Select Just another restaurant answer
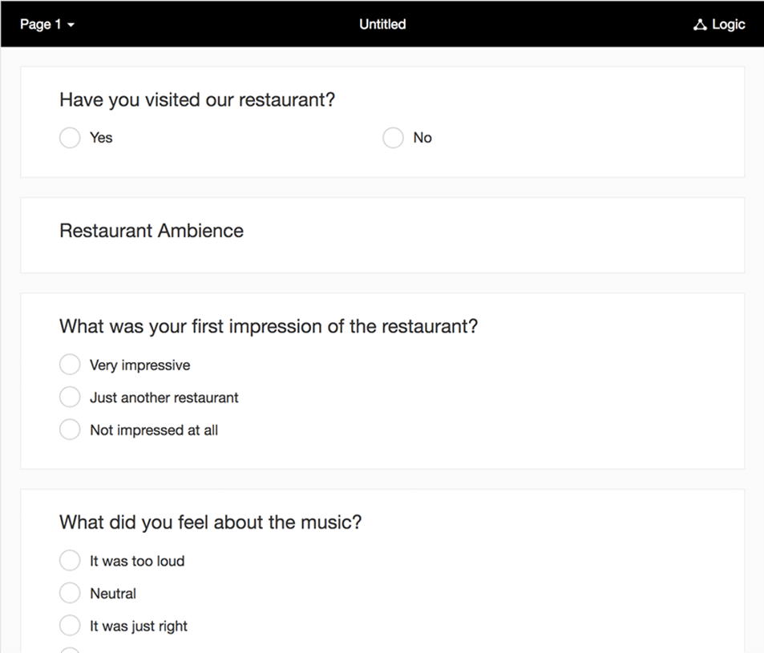The height and width of the screenshot is (653, 764). click(x=70, y=397)
